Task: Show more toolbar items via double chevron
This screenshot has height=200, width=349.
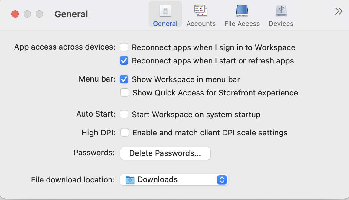Action: [x=339, y=11]
